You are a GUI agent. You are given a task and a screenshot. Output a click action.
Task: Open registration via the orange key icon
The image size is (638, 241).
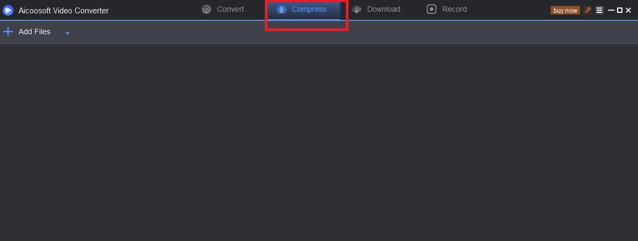coord(588,10)
